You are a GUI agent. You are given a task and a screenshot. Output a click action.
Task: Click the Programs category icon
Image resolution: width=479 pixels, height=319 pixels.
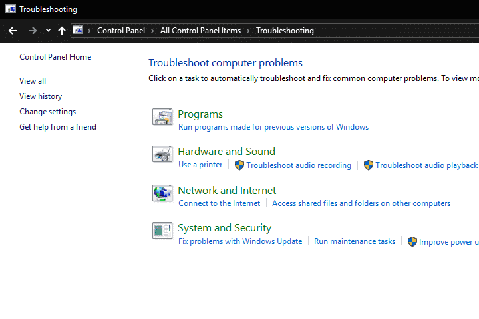click(x=162, y=117)
